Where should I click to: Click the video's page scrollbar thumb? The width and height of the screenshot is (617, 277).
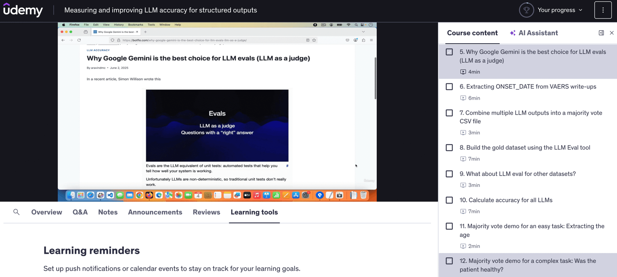pos(375,79)
